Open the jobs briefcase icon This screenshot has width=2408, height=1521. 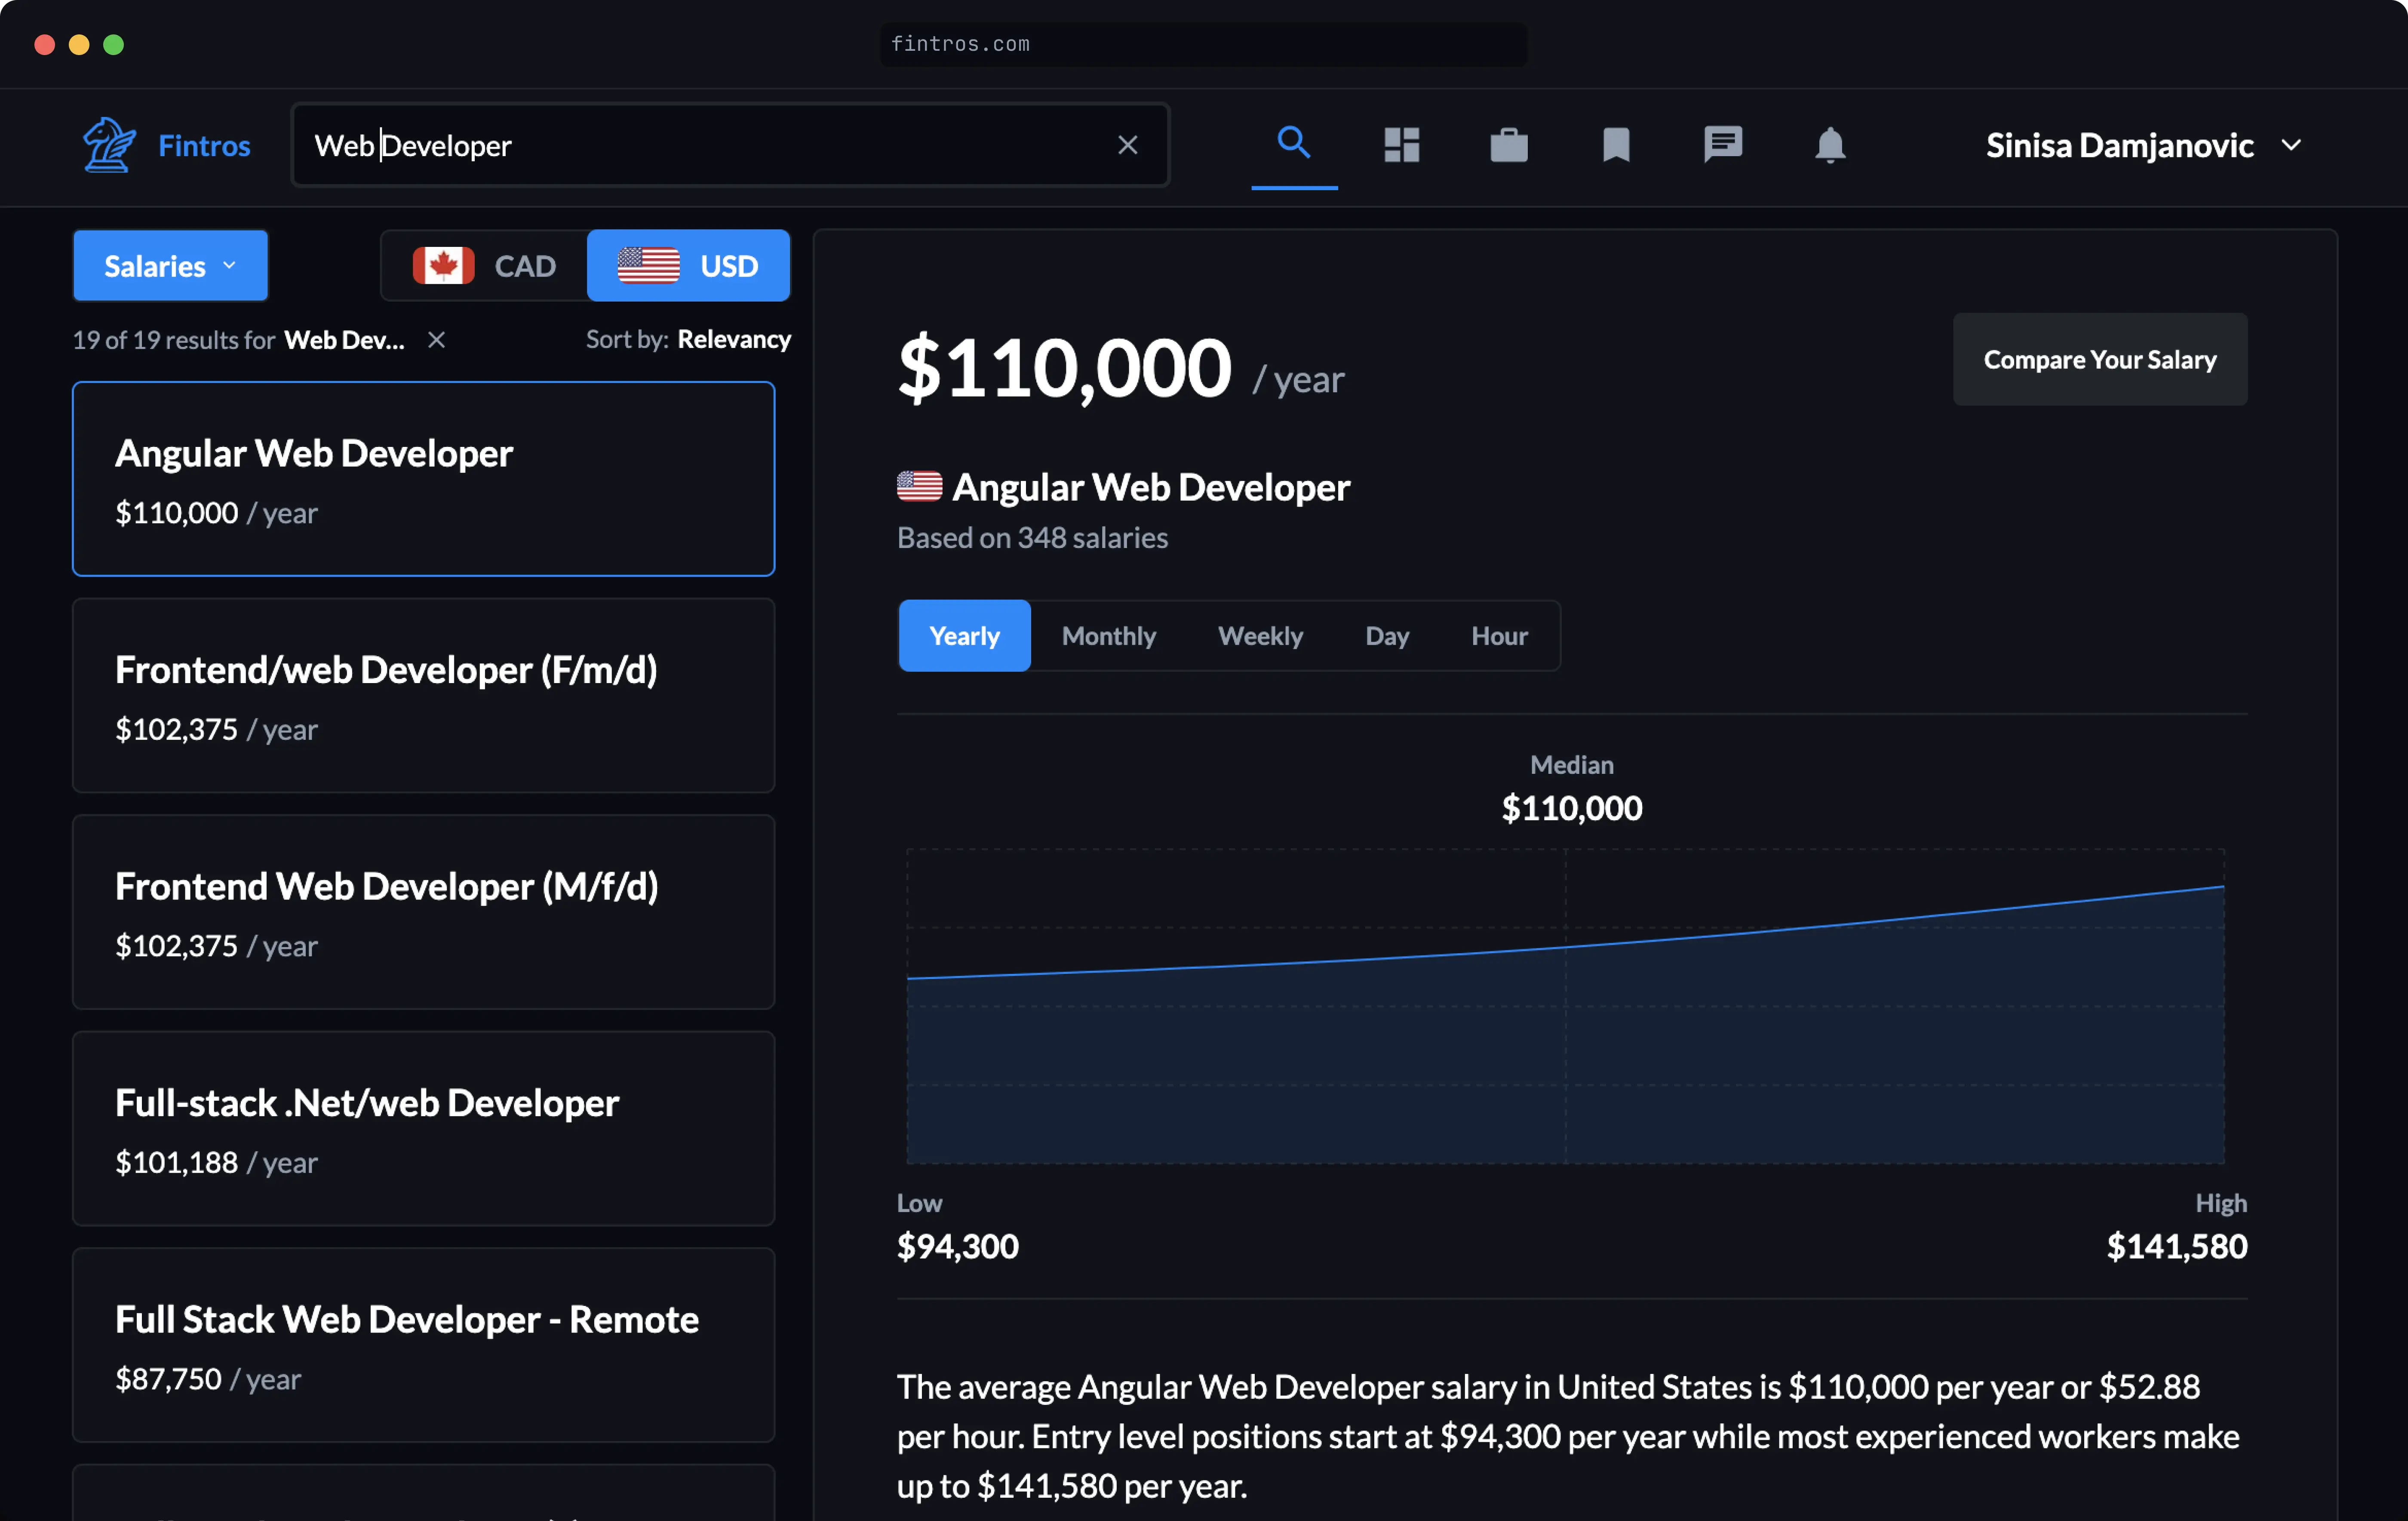pos(1508,145)
